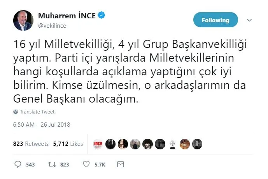Open Muharrem İNCE's profile photo
Image resolution: width=268 pixels, height=179 pixels.
pyautogui.click(x=23, y=20)
